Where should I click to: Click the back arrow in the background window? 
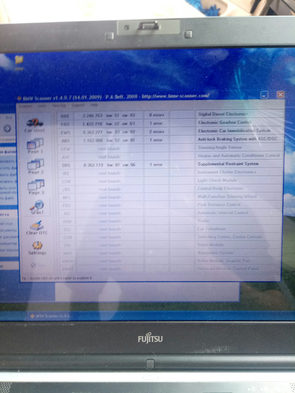pos(7,128)
